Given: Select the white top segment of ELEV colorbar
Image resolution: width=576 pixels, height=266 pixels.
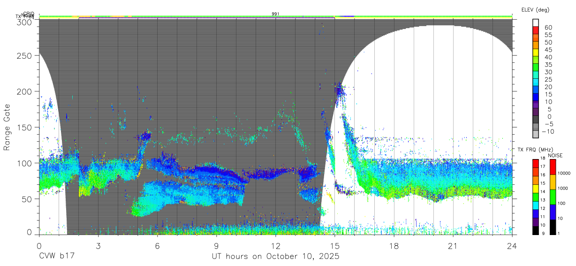Looking at the screenshot, I should pos(535,23).
